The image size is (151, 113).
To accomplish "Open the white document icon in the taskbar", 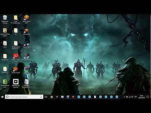I will pos(95,97).
